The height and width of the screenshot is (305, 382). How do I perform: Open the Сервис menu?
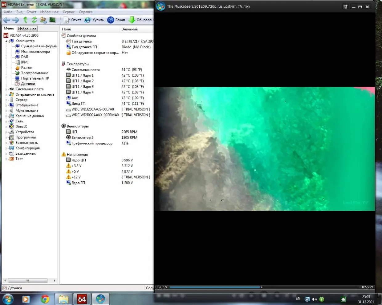[68, 12]
